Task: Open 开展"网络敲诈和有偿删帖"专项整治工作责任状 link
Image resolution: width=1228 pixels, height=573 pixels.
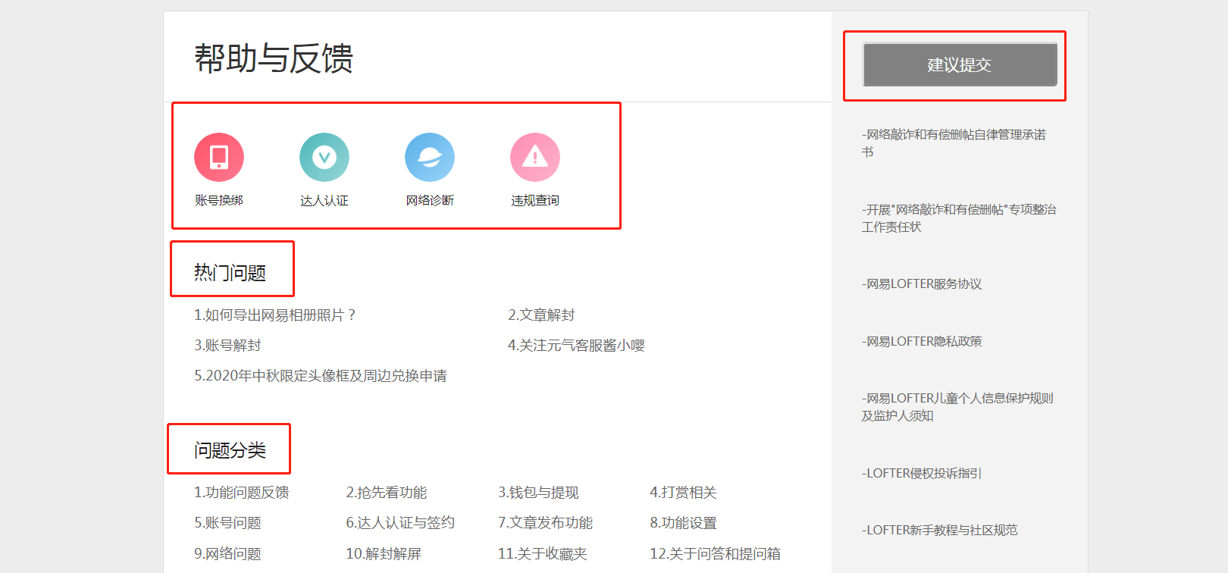Action: tap(959, 218)
